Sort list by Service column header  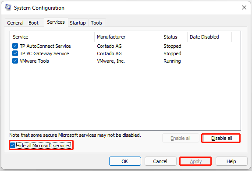(x=53, y=37)
